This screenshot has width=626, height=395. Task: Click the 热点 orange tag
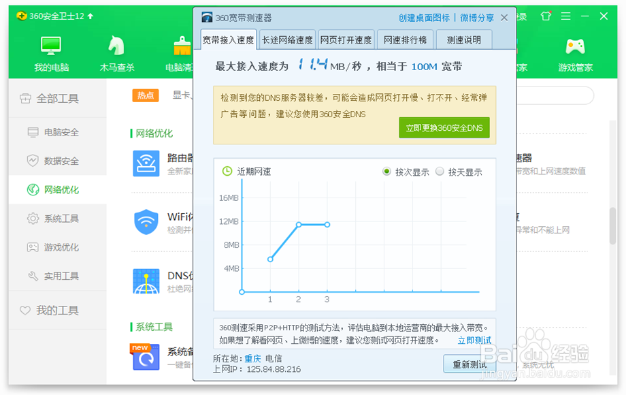[x=146, y=95]
